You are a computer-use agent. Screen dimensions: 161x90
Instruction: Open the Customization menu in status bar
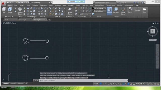(x=158, y=84)
